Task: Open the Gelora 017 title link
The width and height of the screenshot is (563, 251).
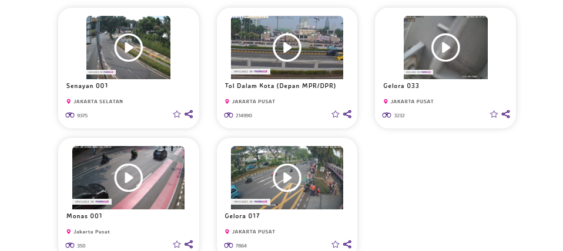Action: [242, 216]
